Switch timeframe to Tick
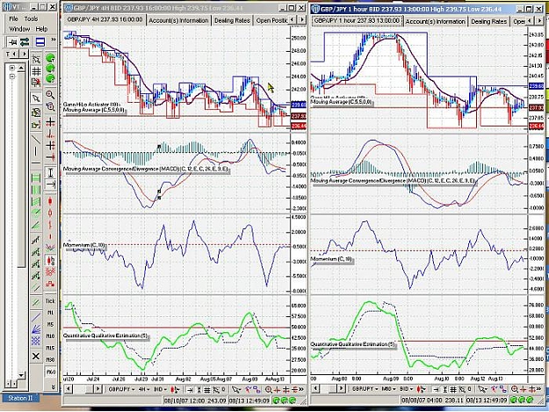Image resolution: width=549 pixels, height=412 pixels. click(50, 300)
